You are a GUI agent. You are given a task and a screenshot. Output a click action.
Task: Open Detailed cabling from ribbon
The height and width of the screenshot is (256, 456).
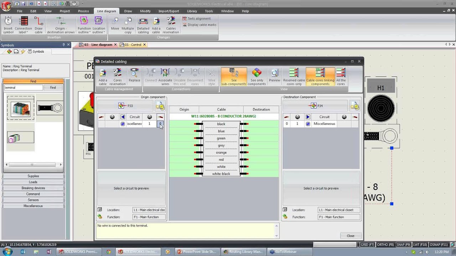(143, 25)
